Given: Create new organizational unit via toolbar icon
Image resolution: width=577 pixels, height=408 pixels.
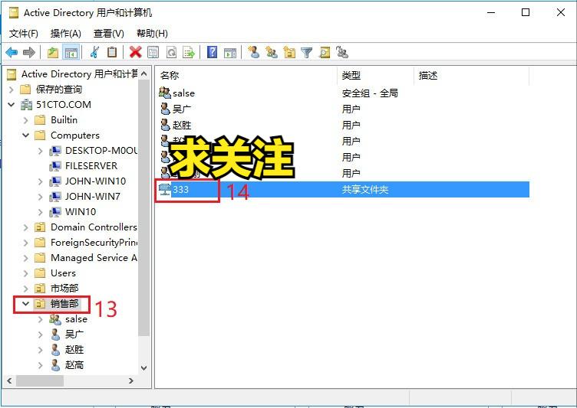Looking at the screenshot, I should 289,53.
